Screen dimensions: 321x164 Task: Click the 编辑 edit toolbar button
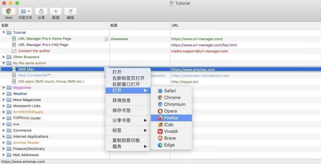coord(70,11)
